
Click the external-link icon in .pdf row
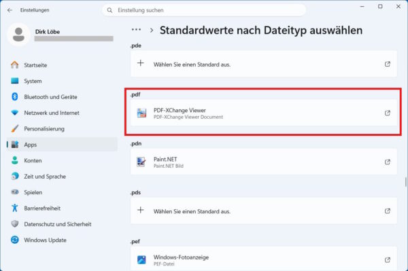pyautogui.click(x=388, y=113)
